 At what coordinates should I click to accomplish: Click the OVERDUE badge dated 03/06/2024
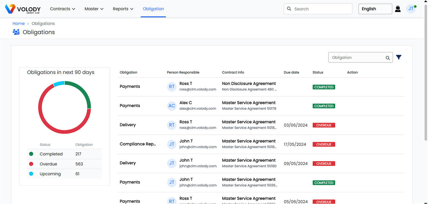324,125
